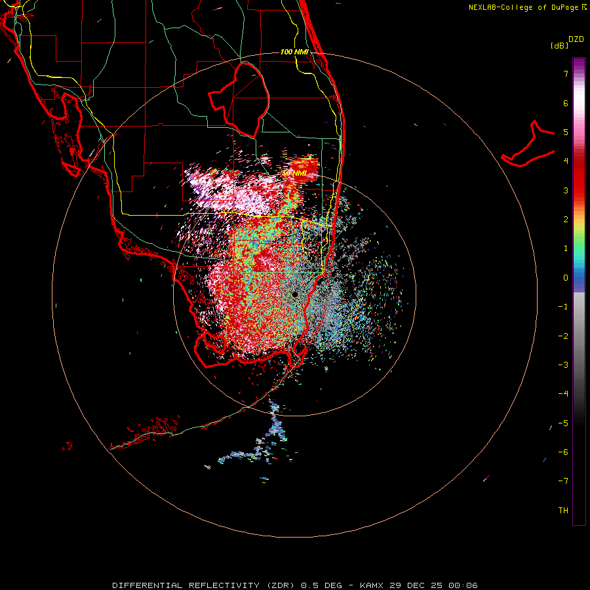
Task: Click the 0 tick label on the scale
Action: coord(566,278)
